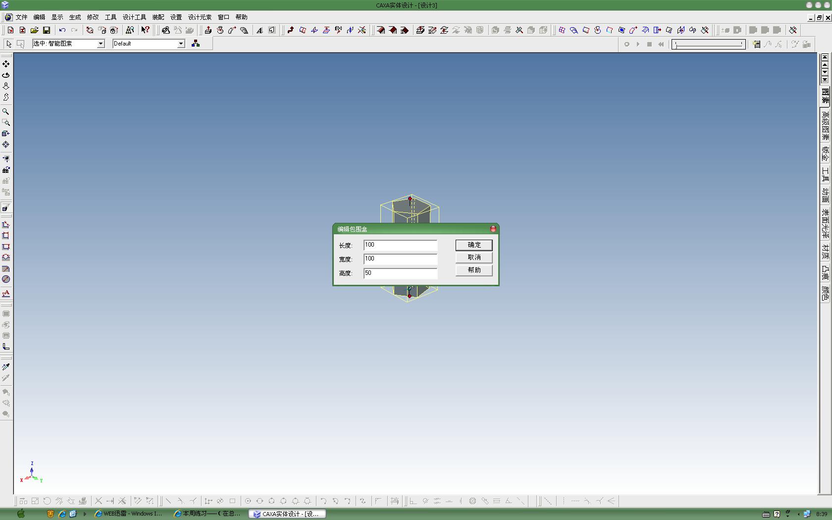832x520 pixels.
Task: Click the blue surface icon after the grip
Action: pos(562,30)
